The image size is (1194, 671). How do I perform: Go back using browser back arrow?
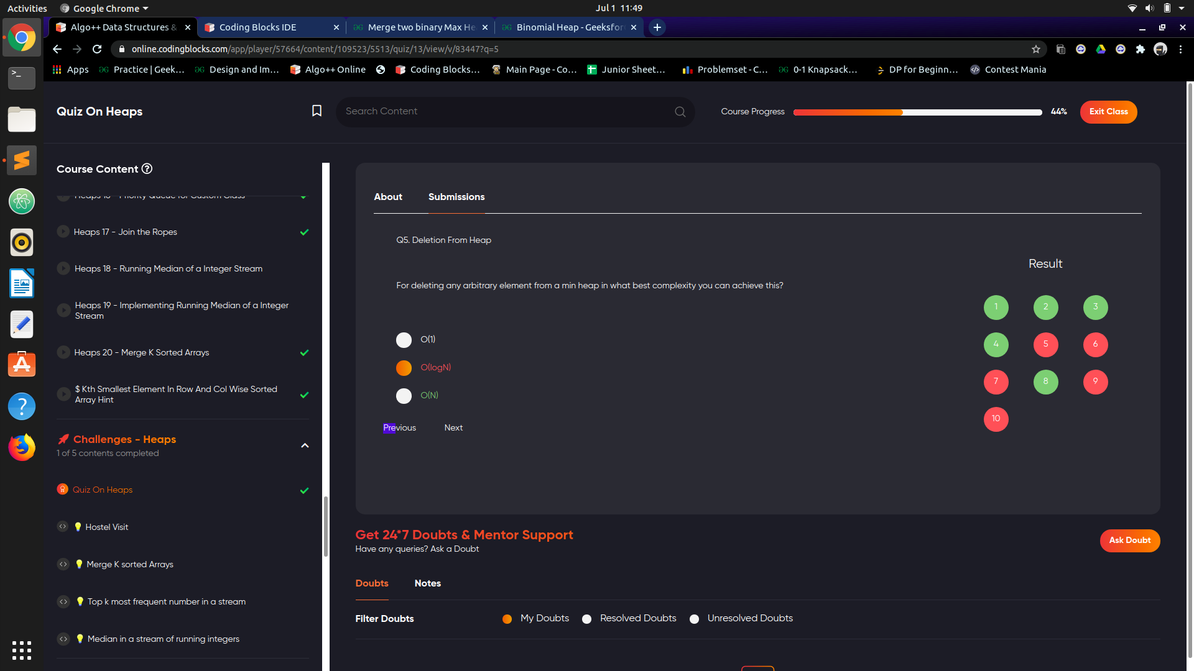click(x=57, y=49)
